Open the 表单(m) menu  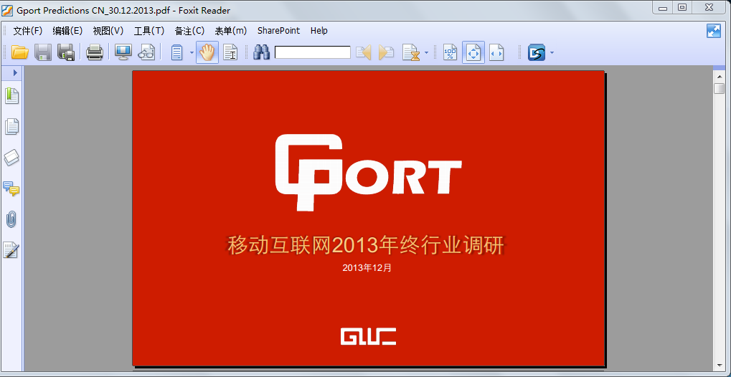[231, 31]
